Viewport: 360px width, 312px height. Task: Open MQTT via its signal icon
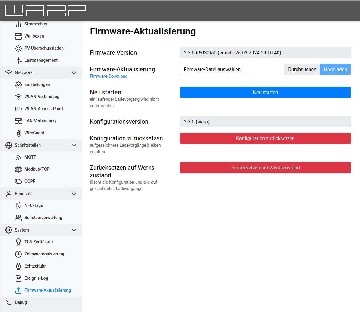(18, 157)
